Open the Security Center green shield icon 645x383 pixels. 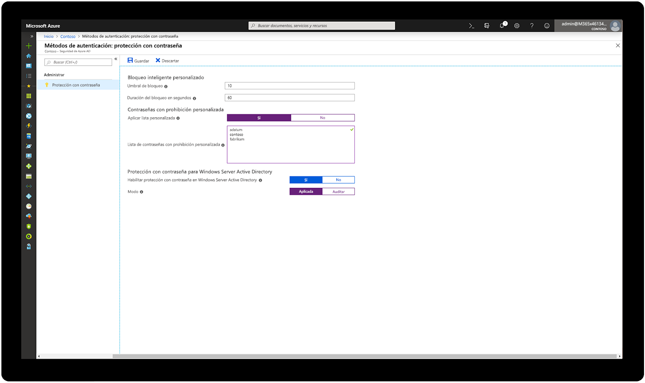tap(29, 226)
